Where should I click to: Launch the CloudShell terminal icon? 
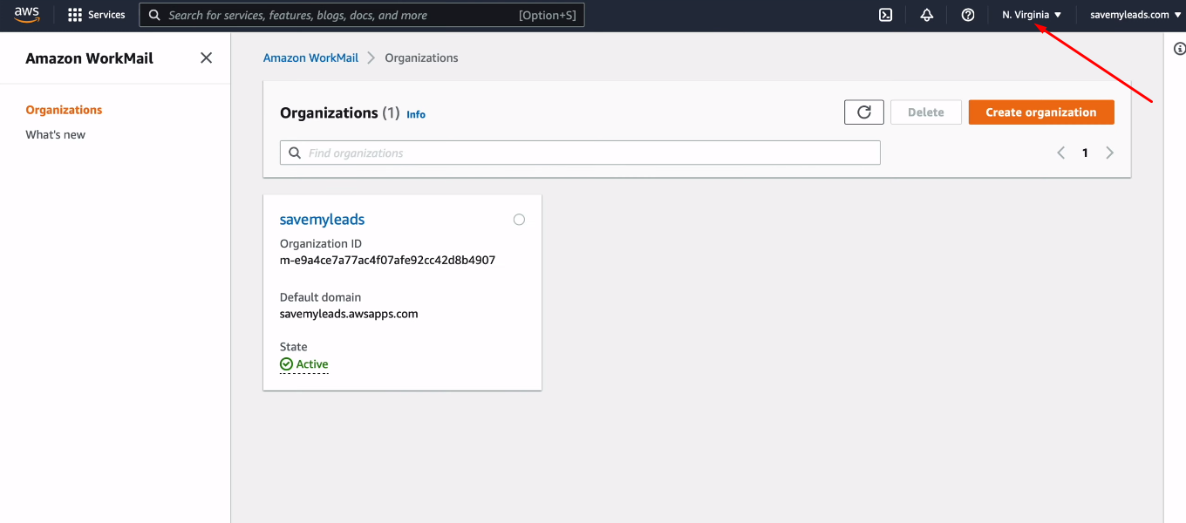coord(885,15)
